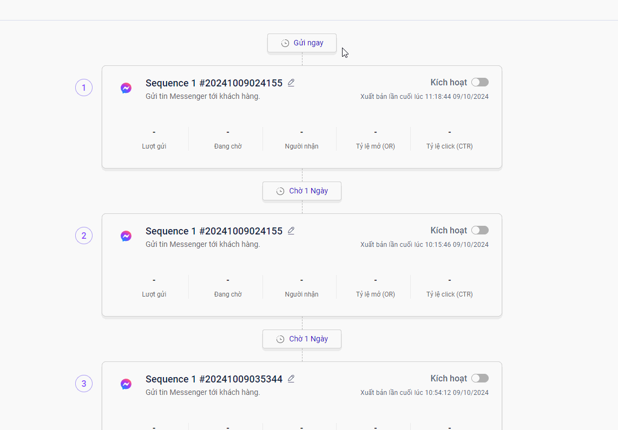Click the edit pencil for Sequence 1 #20241009035344
The image size is (618, 430).
tap(291, 379)
